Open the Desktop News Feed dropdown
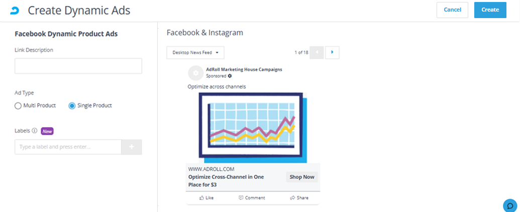The height and width of the screenshot is (212, 520). pos(195,52)
